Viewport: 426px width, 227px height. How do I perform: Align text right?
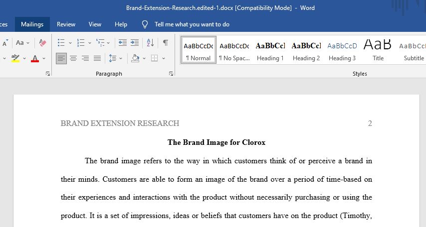coord(85,58)
